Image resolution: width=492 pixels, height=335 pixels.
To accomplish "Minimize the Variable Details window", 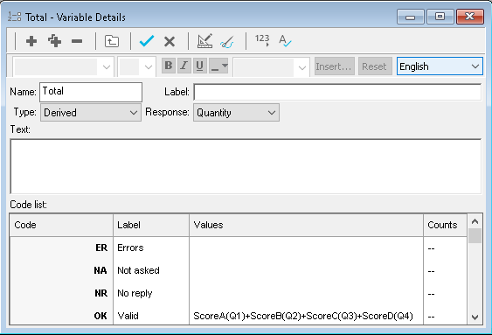I will click(410, 17).
